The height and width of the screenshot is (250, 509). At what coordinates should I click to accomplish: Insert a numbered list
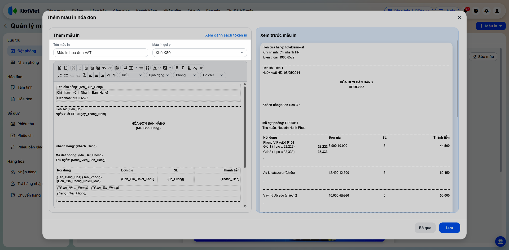point(60,75)
